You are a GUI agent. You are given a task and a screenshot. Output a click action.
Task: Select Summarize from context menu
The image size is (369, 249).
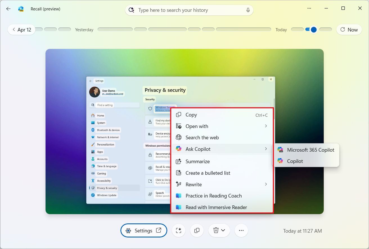(197, 161)
